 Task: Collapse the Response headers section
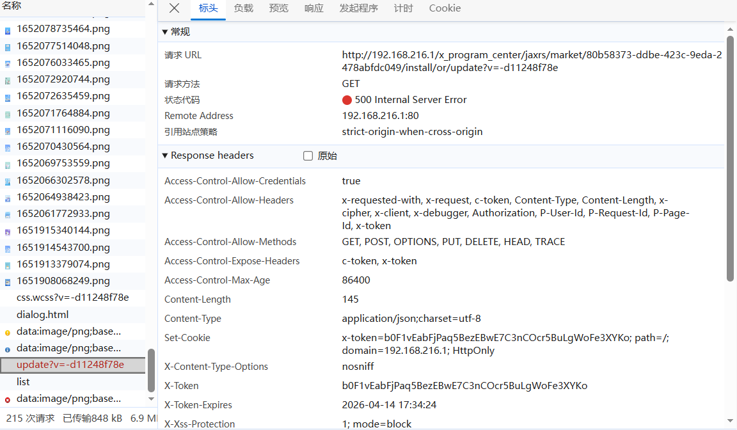(165, 155)
